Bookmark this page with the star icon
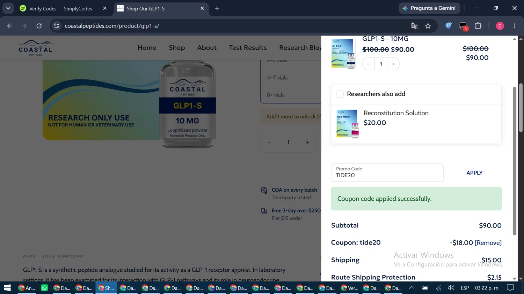 click(428, 26)
